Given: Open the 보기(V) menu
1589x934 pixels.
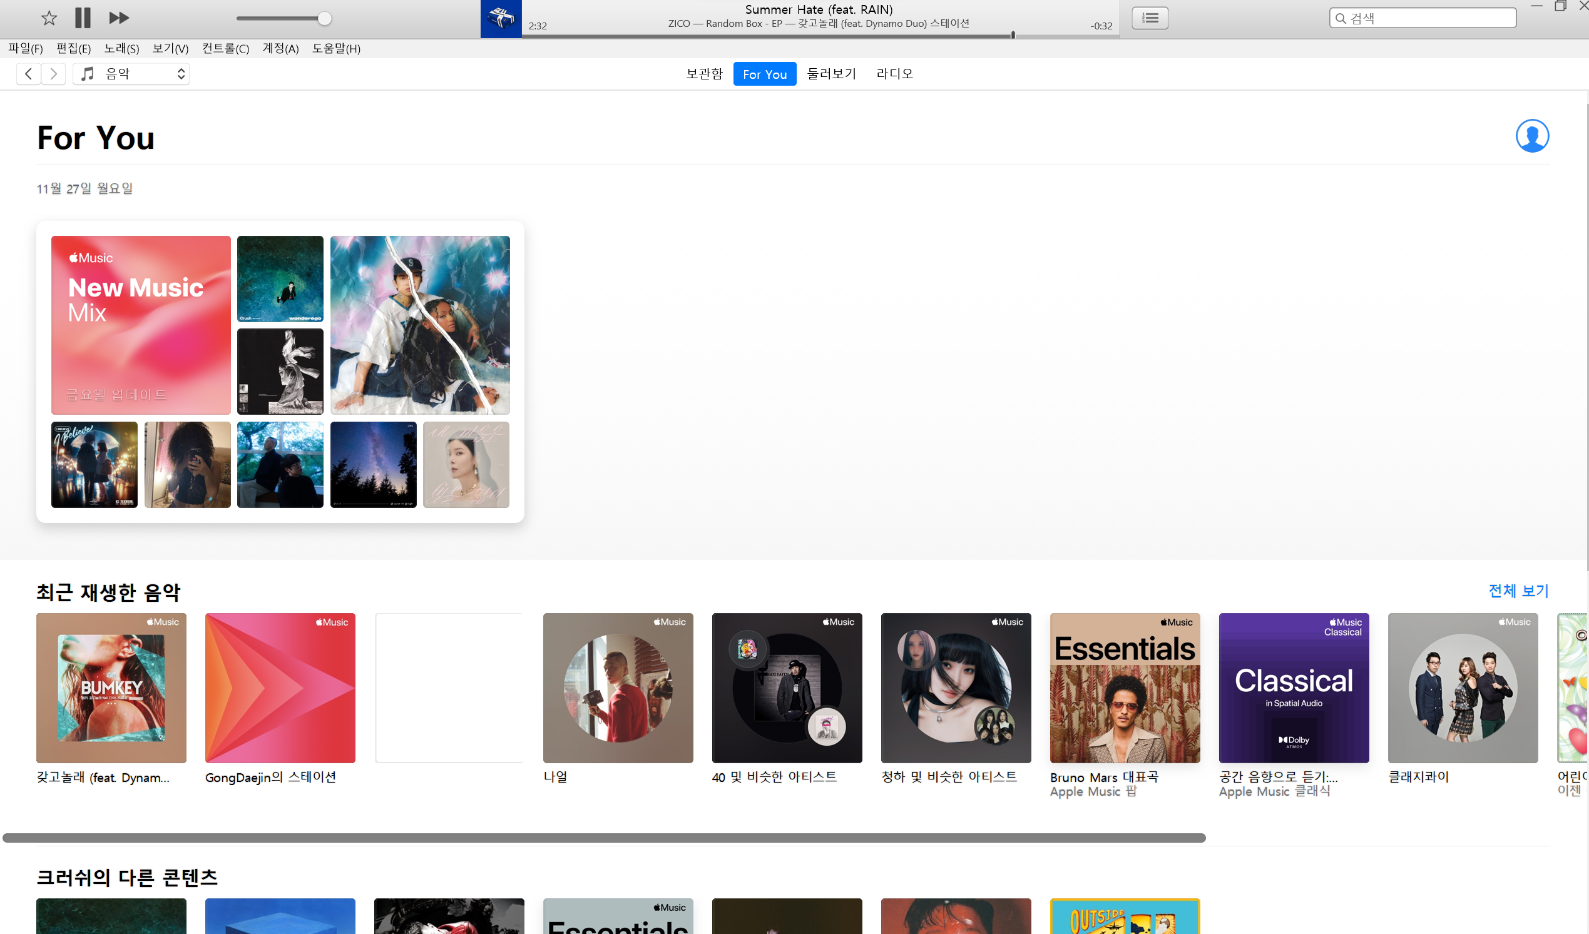Looking at the screenshot, I should 170,49.
